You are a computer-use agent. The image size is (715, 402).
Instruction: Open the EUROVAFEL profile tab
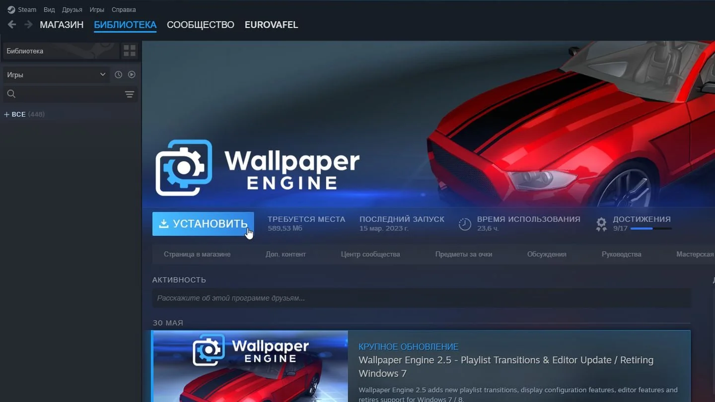(271, 25)
